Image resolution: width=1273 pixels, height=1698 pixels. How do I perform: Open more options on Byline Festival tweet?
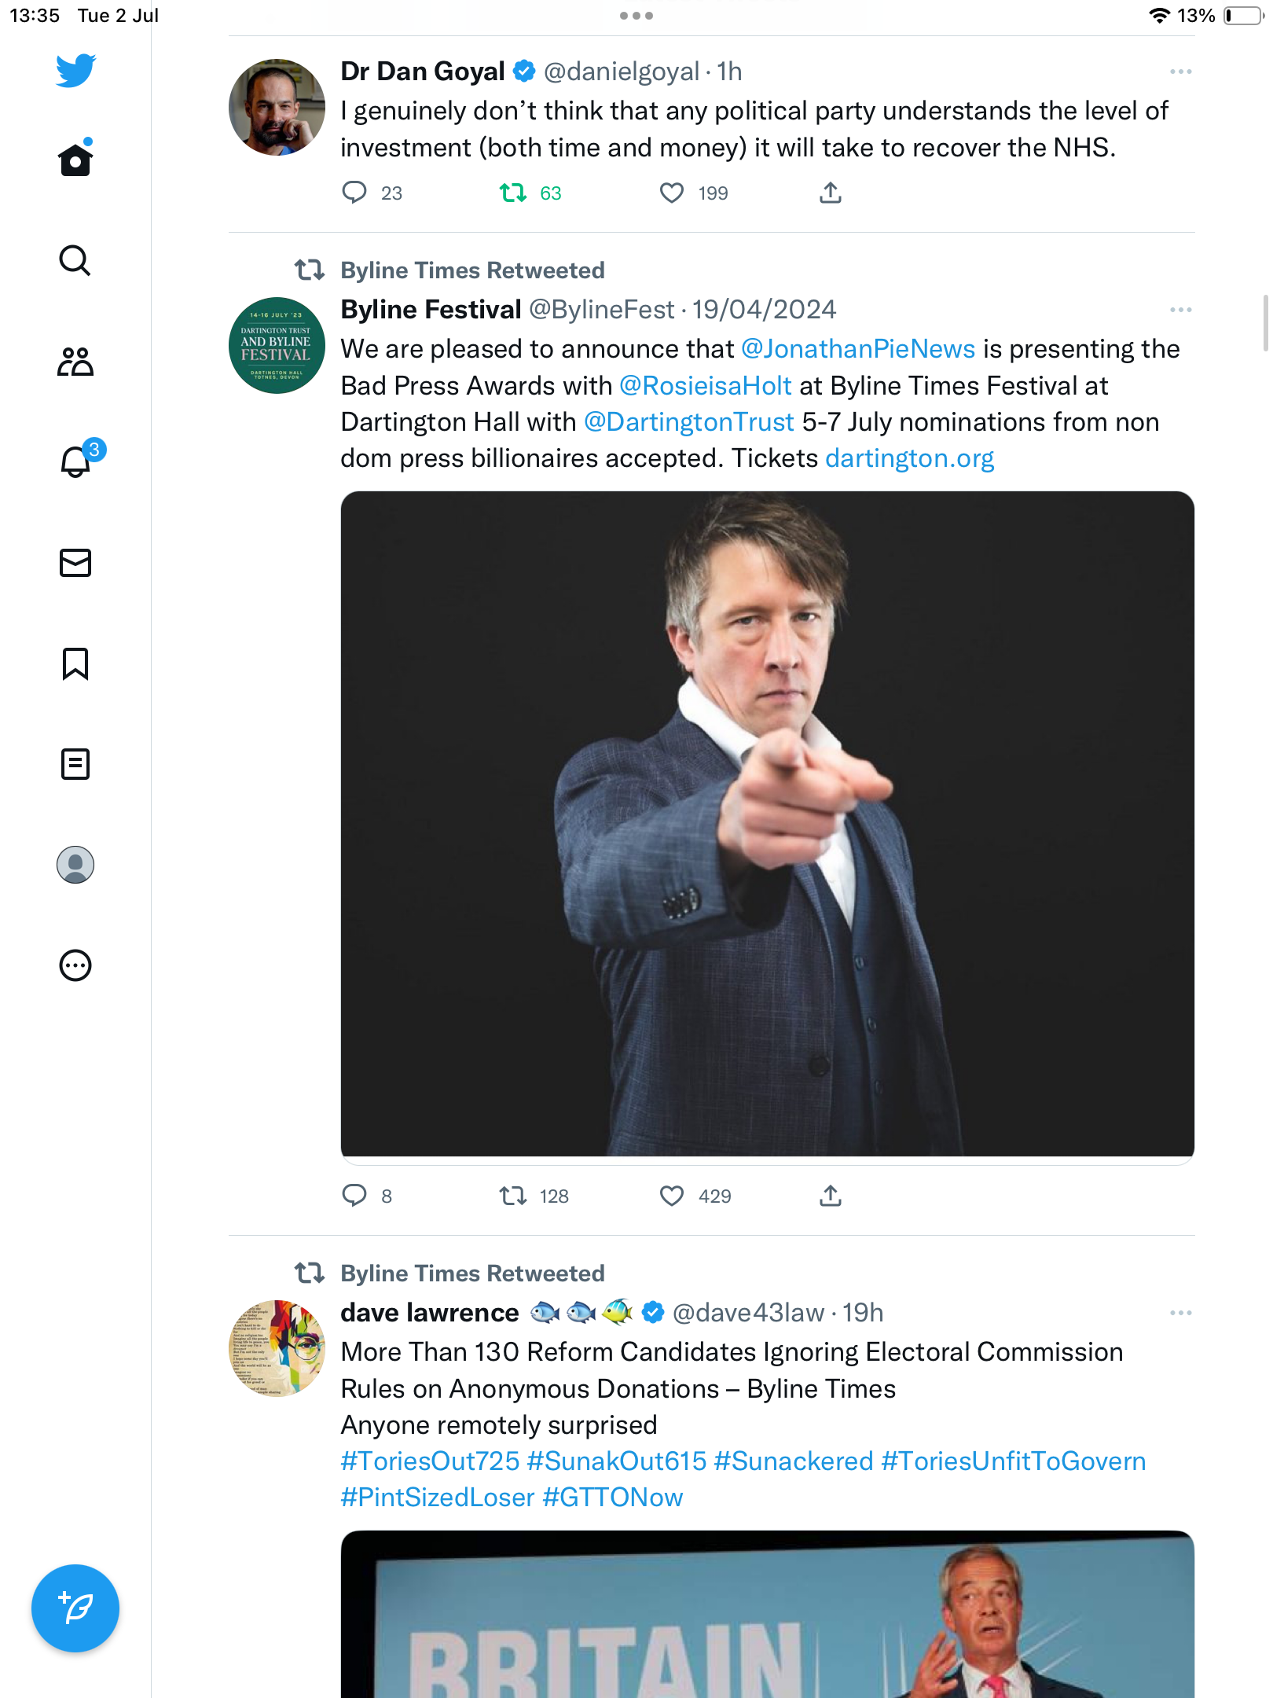(x=1180, y=310)
